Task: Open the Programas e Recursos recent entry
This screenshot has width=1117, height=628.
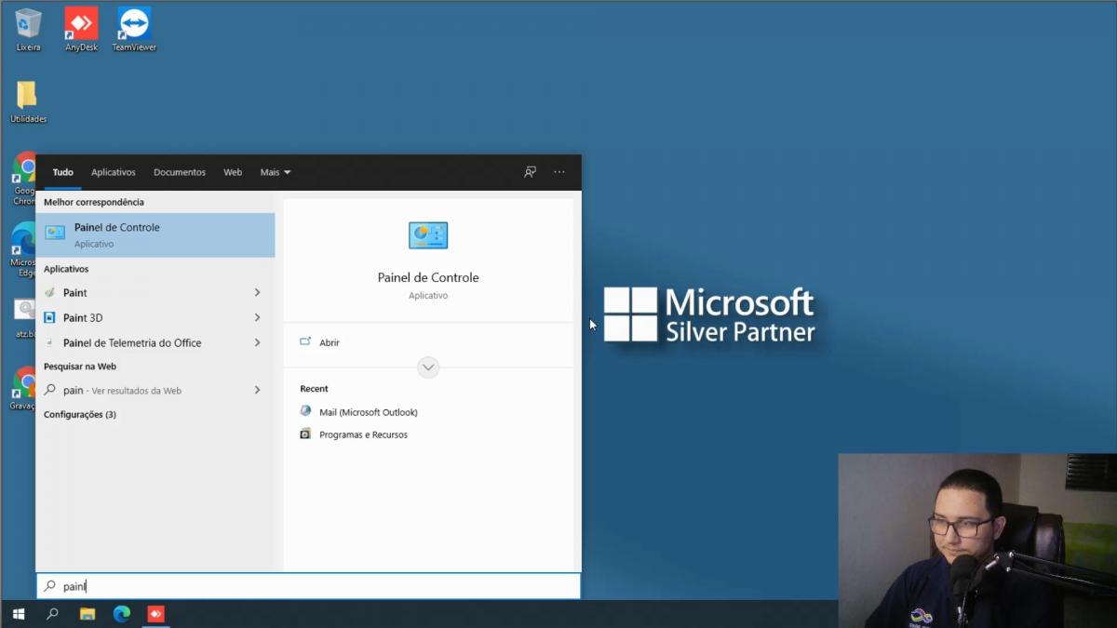Action: [x=363, y=434]
